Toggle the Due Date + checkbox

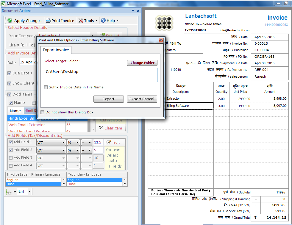[9, 74]
